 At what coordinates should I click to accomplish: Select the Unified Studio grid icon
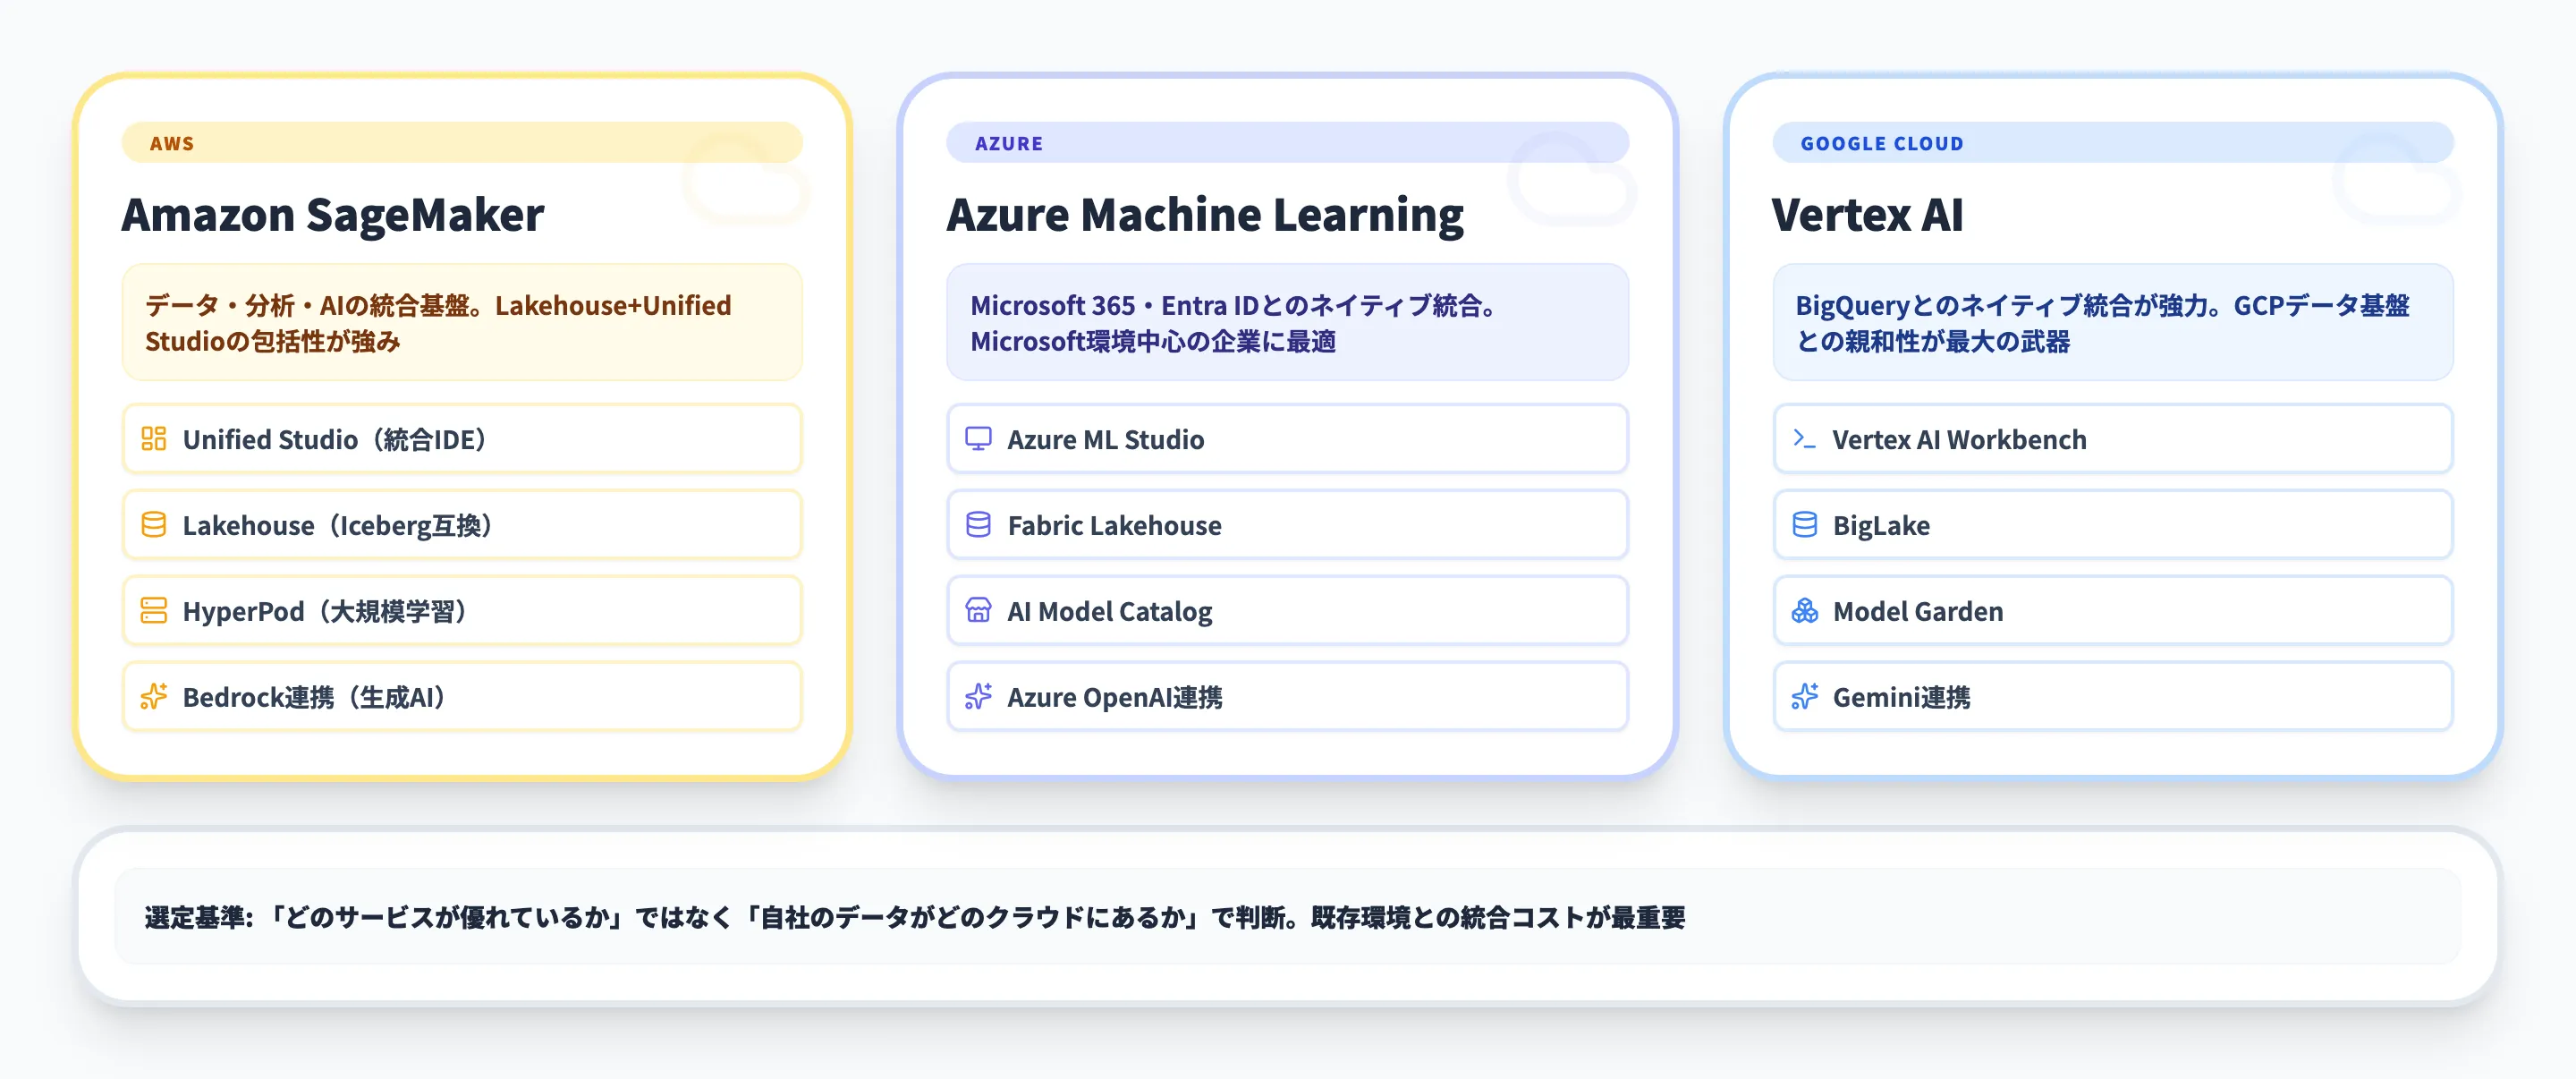click(153, 439)
